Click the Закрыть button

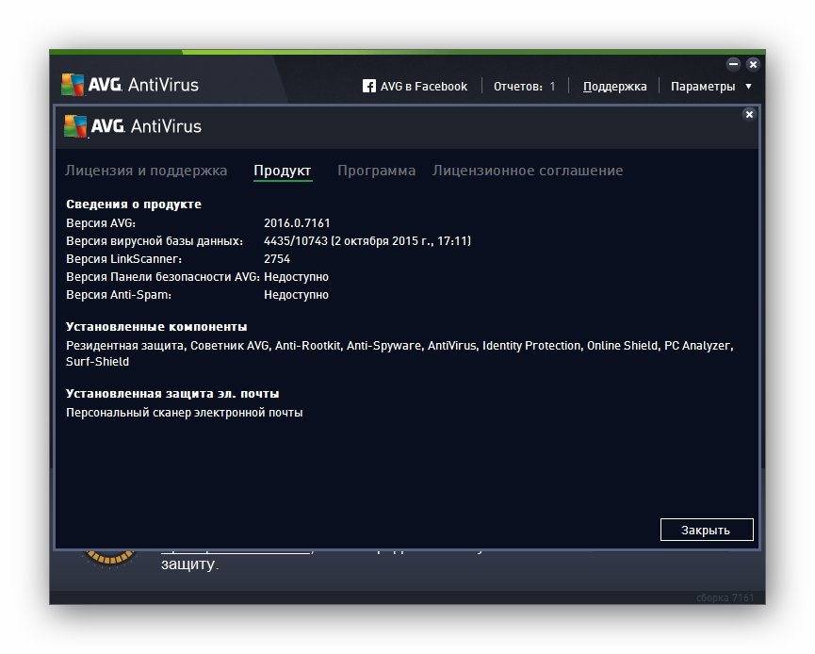tap(707, 530)
